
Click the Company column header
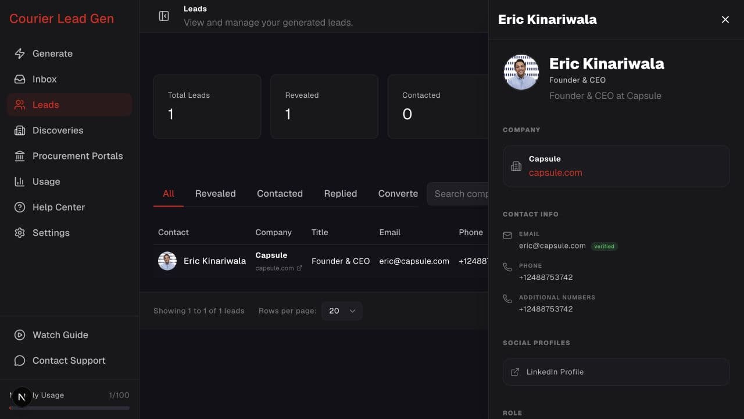pyautogui.click(x=273, y=232)
